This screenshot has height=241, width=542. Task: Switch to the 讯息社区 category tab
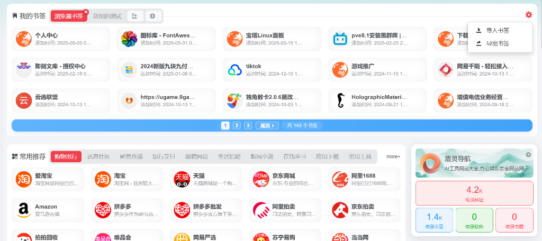(x=98, y=156)
